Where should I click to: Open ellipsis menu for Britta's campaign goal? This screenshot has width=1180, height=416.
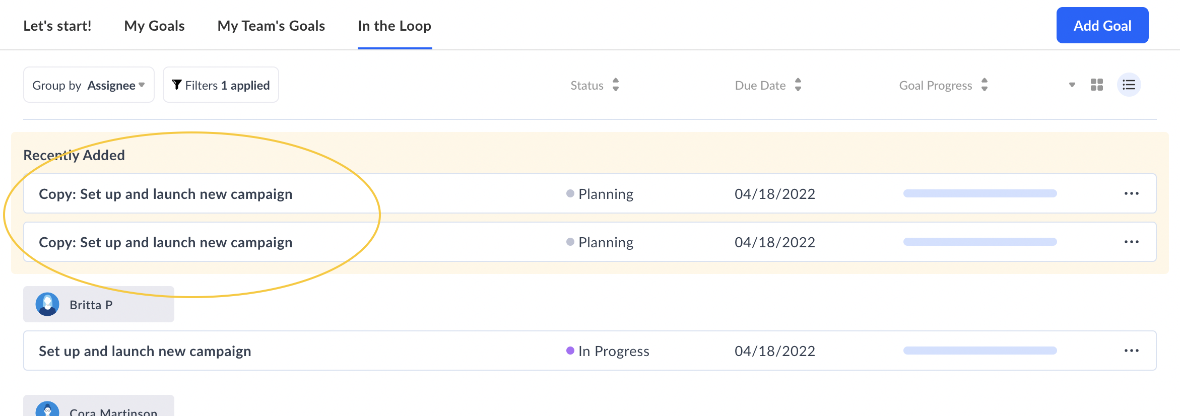pos(1131,351)
